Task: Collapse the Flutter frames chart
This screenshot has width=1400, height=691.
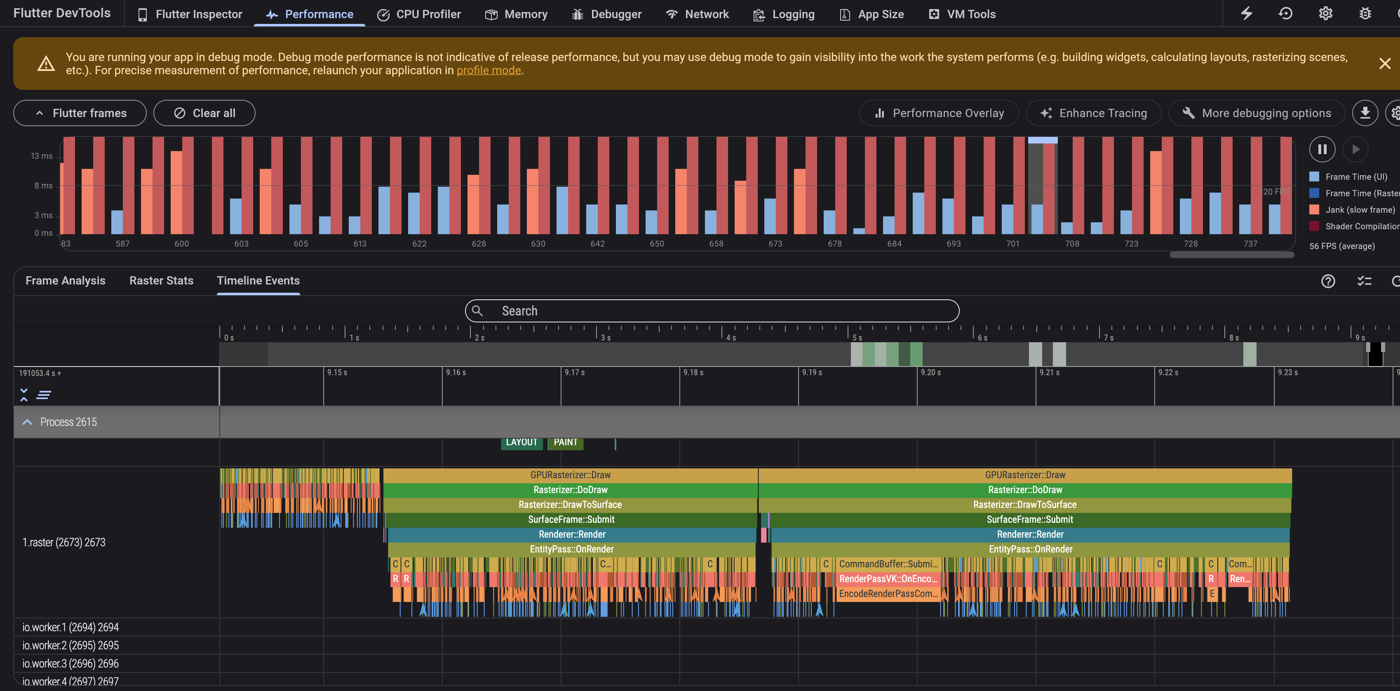Action: [80, 113]
